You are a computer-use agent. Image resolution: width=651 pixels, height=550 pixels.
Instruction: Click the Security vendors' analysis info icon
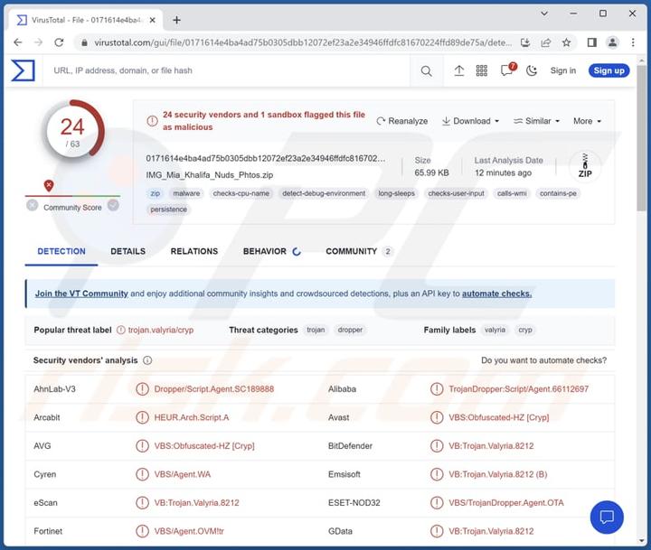[147, 360]
